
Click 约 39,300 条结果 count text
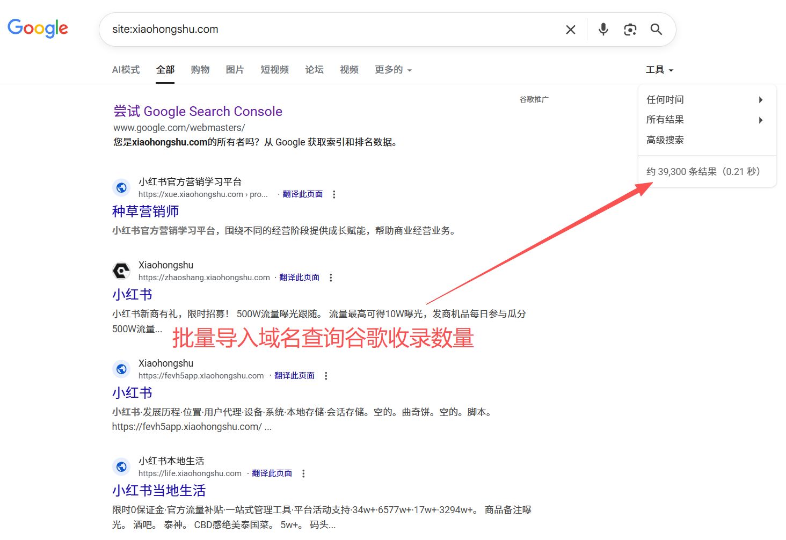(x=703, y=172)
